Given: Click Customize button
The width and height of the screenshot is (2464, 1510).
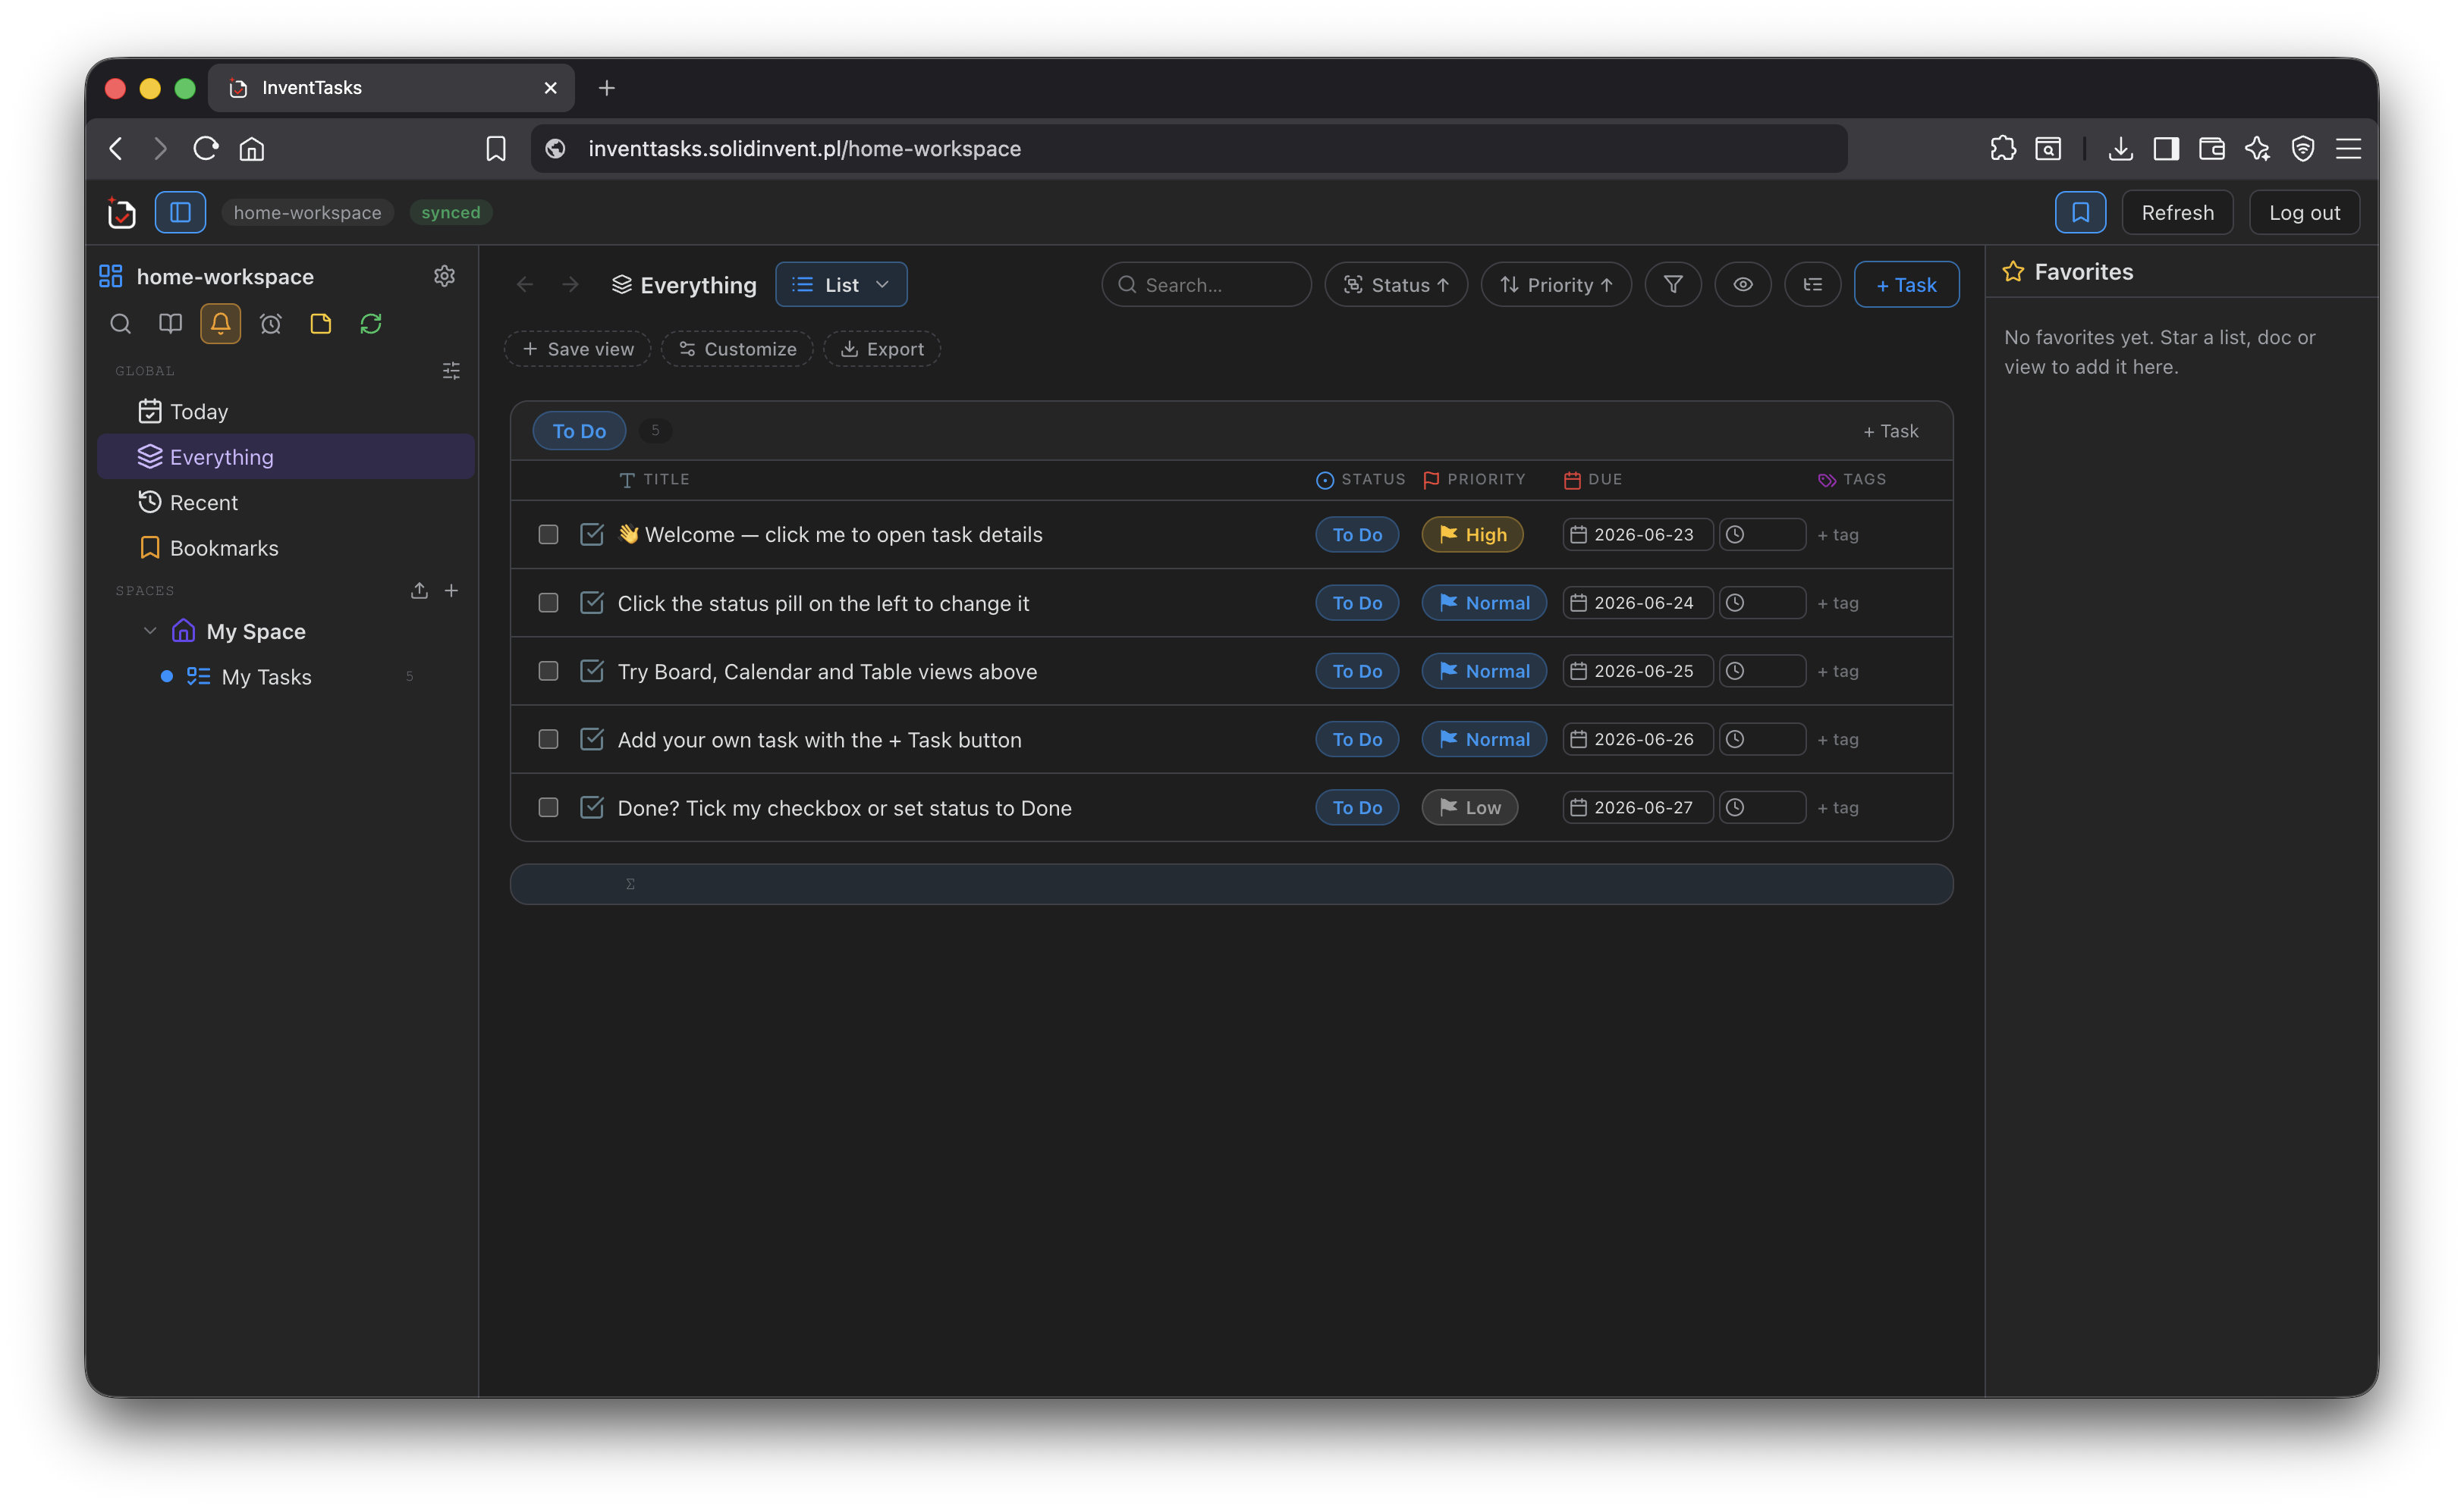Looking at the screenshot, I should click(737, 349).
